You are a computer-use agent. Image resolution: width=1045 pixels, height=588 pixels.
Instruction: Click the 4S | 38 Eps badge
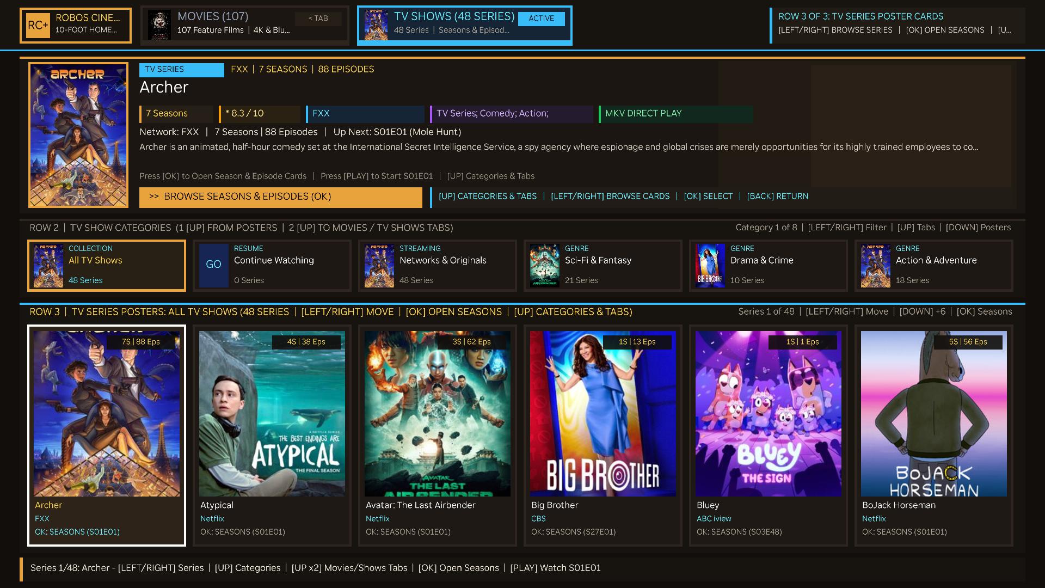tap(306, 342)
